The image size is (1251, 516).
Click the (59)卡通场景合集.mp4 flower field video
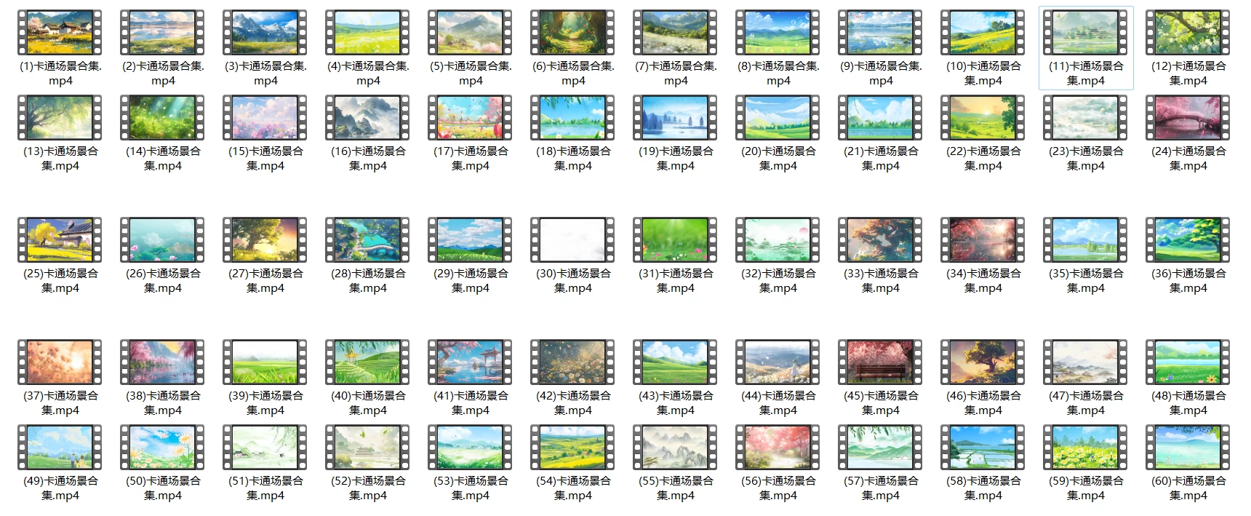pos(1086,447)
